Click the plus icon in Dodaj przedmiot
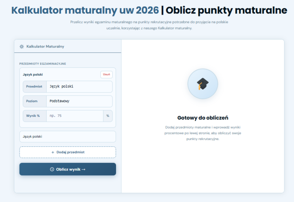This screenshot has width=294, height=202. tap(53, 152)
